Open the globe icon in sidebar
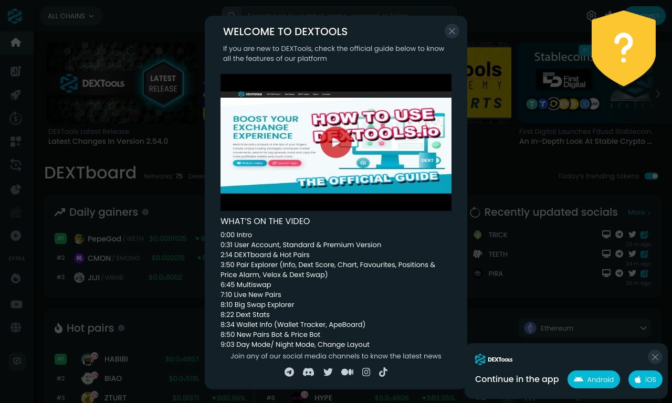 click(16, 327)
